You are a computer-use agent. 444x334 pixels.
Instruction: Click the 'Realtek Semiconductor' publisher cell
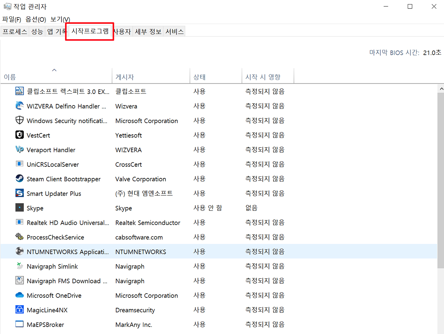tap(148, 223)
